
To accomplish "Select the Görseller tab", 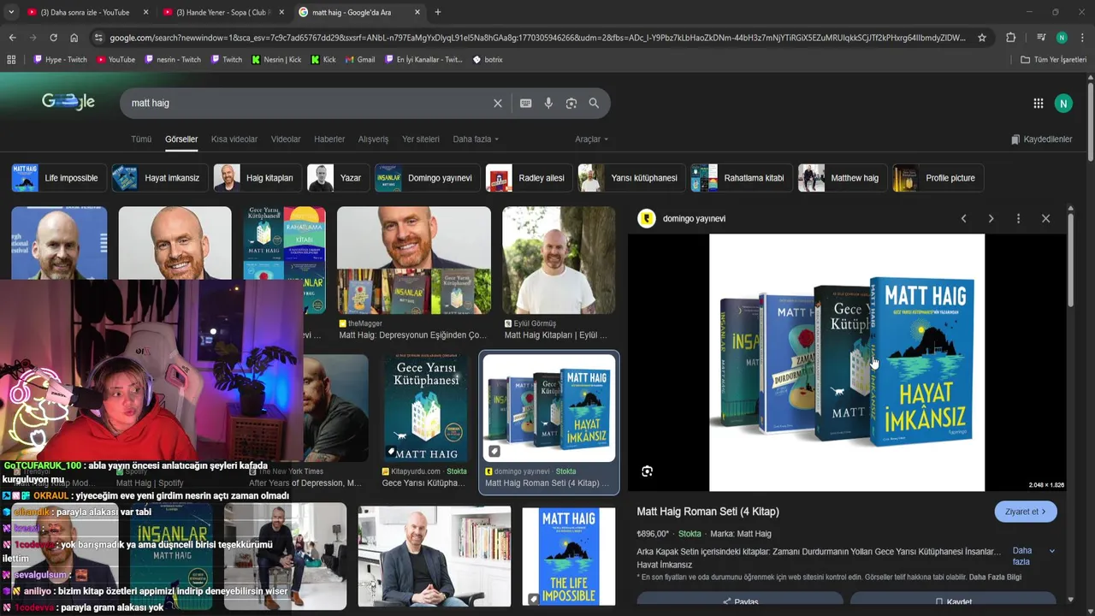I will point(181,139).
